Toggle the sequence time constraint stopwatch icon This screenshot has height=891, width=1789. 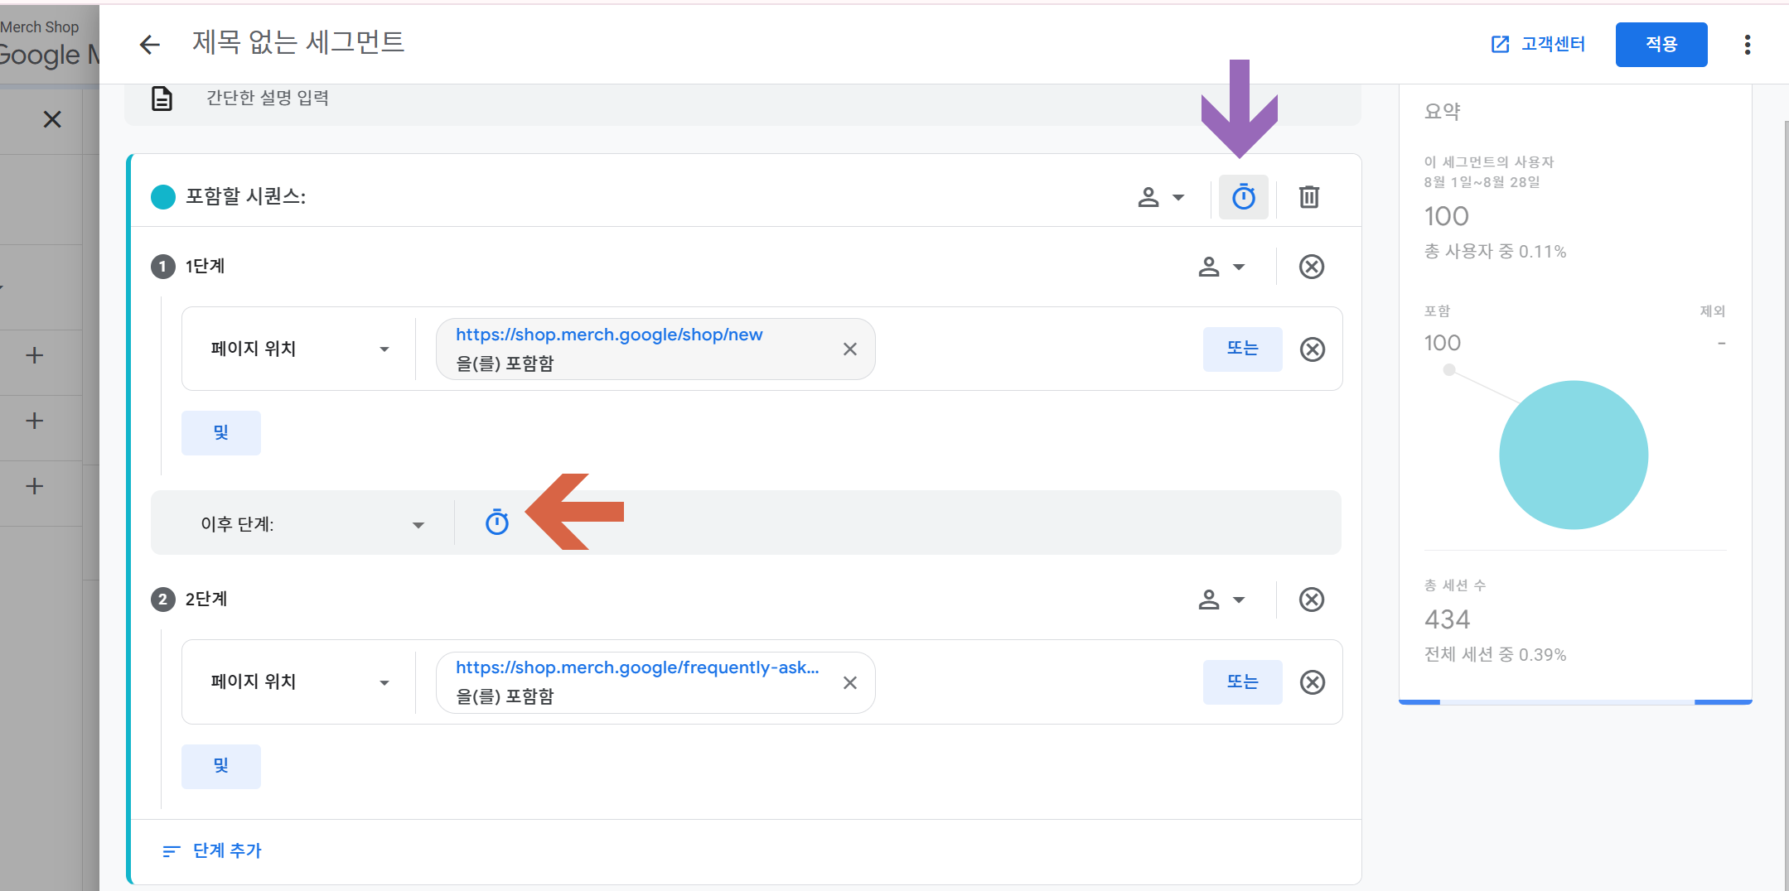pyautogui.click(x=1243, y=197)
